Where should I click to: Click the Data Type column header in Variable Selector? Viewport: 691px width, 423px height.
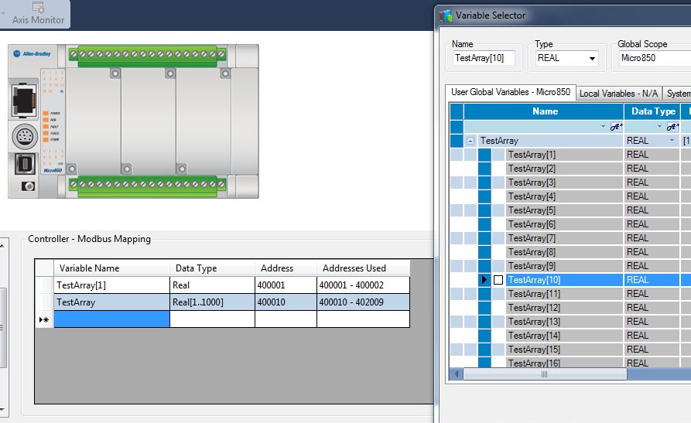tap(652, 111)
